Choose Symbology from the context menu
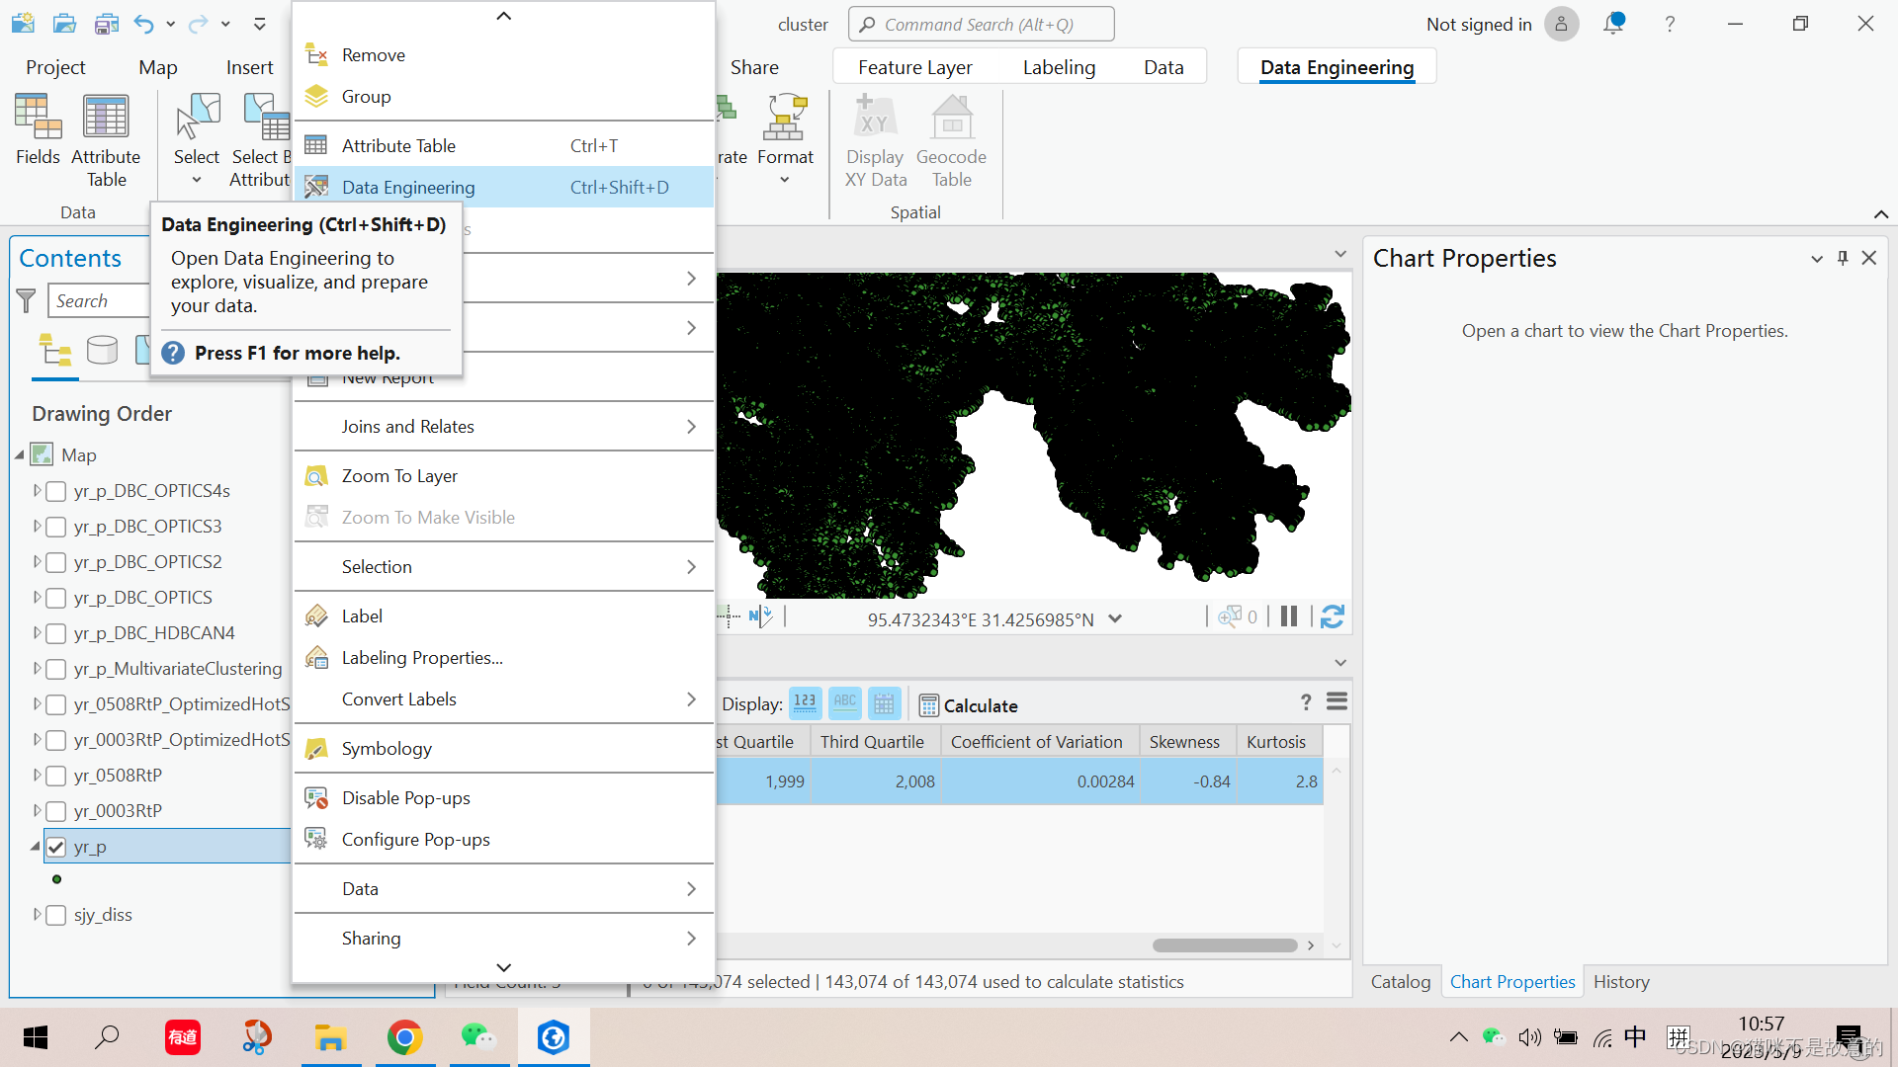The width and height of the screenshot is (1898, 1067). pos(387,749)
